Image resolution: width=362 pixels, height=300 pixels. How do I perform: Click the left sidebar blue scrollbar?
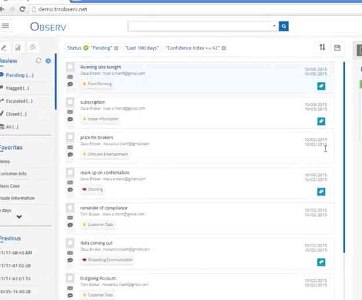(x=56, y=82)
